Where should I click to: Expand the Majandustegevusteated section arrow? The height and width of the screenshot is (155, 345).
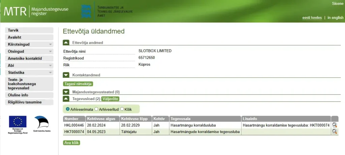click(x=66, y=92)
